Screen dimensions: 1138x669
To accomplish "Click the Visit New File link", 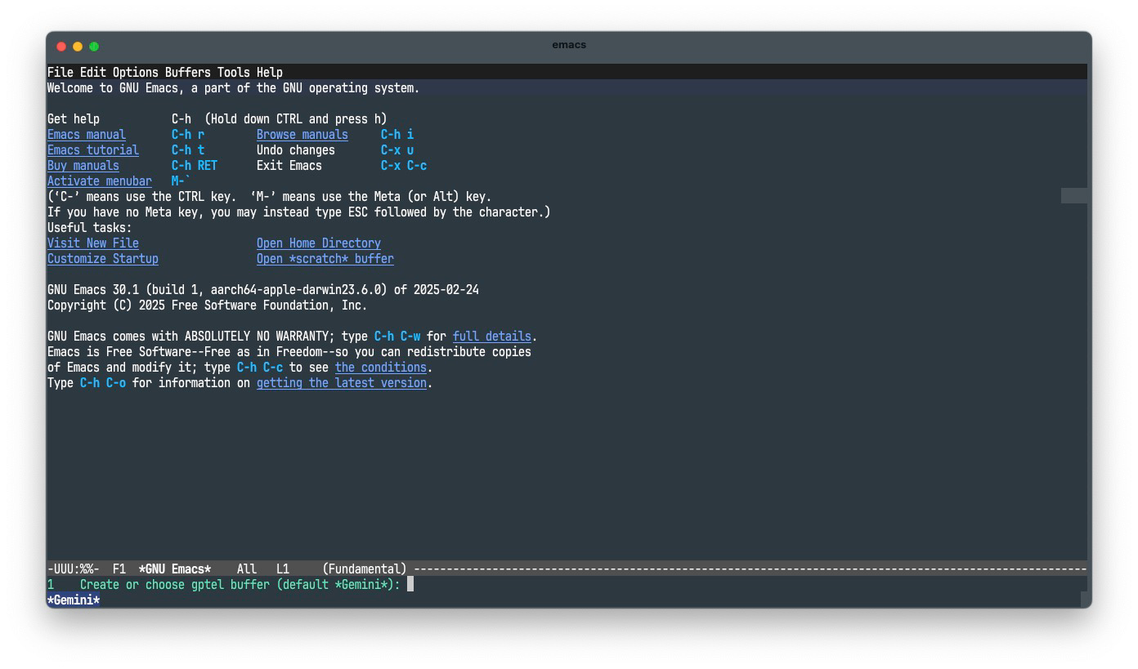I will pyautogui.click(x=93, y=243).
